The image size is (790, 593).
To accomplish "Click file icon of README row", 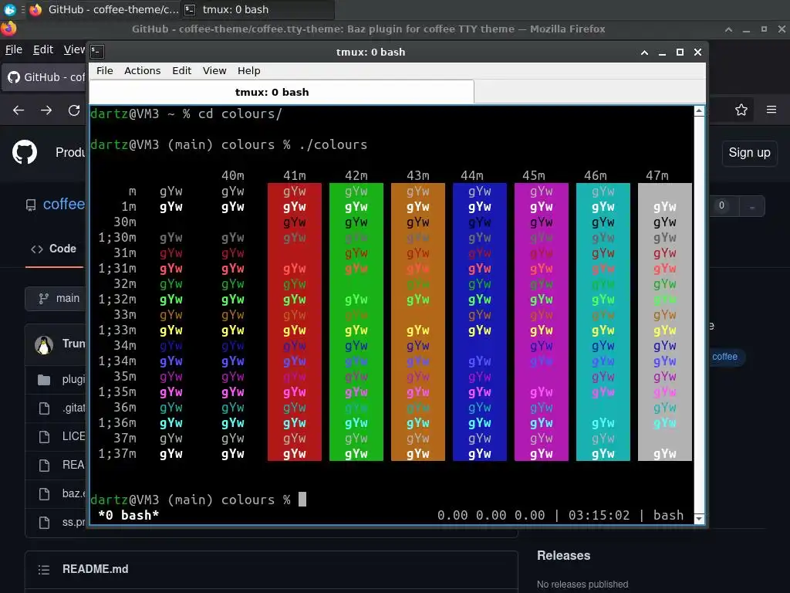I will tap(44, 466).
